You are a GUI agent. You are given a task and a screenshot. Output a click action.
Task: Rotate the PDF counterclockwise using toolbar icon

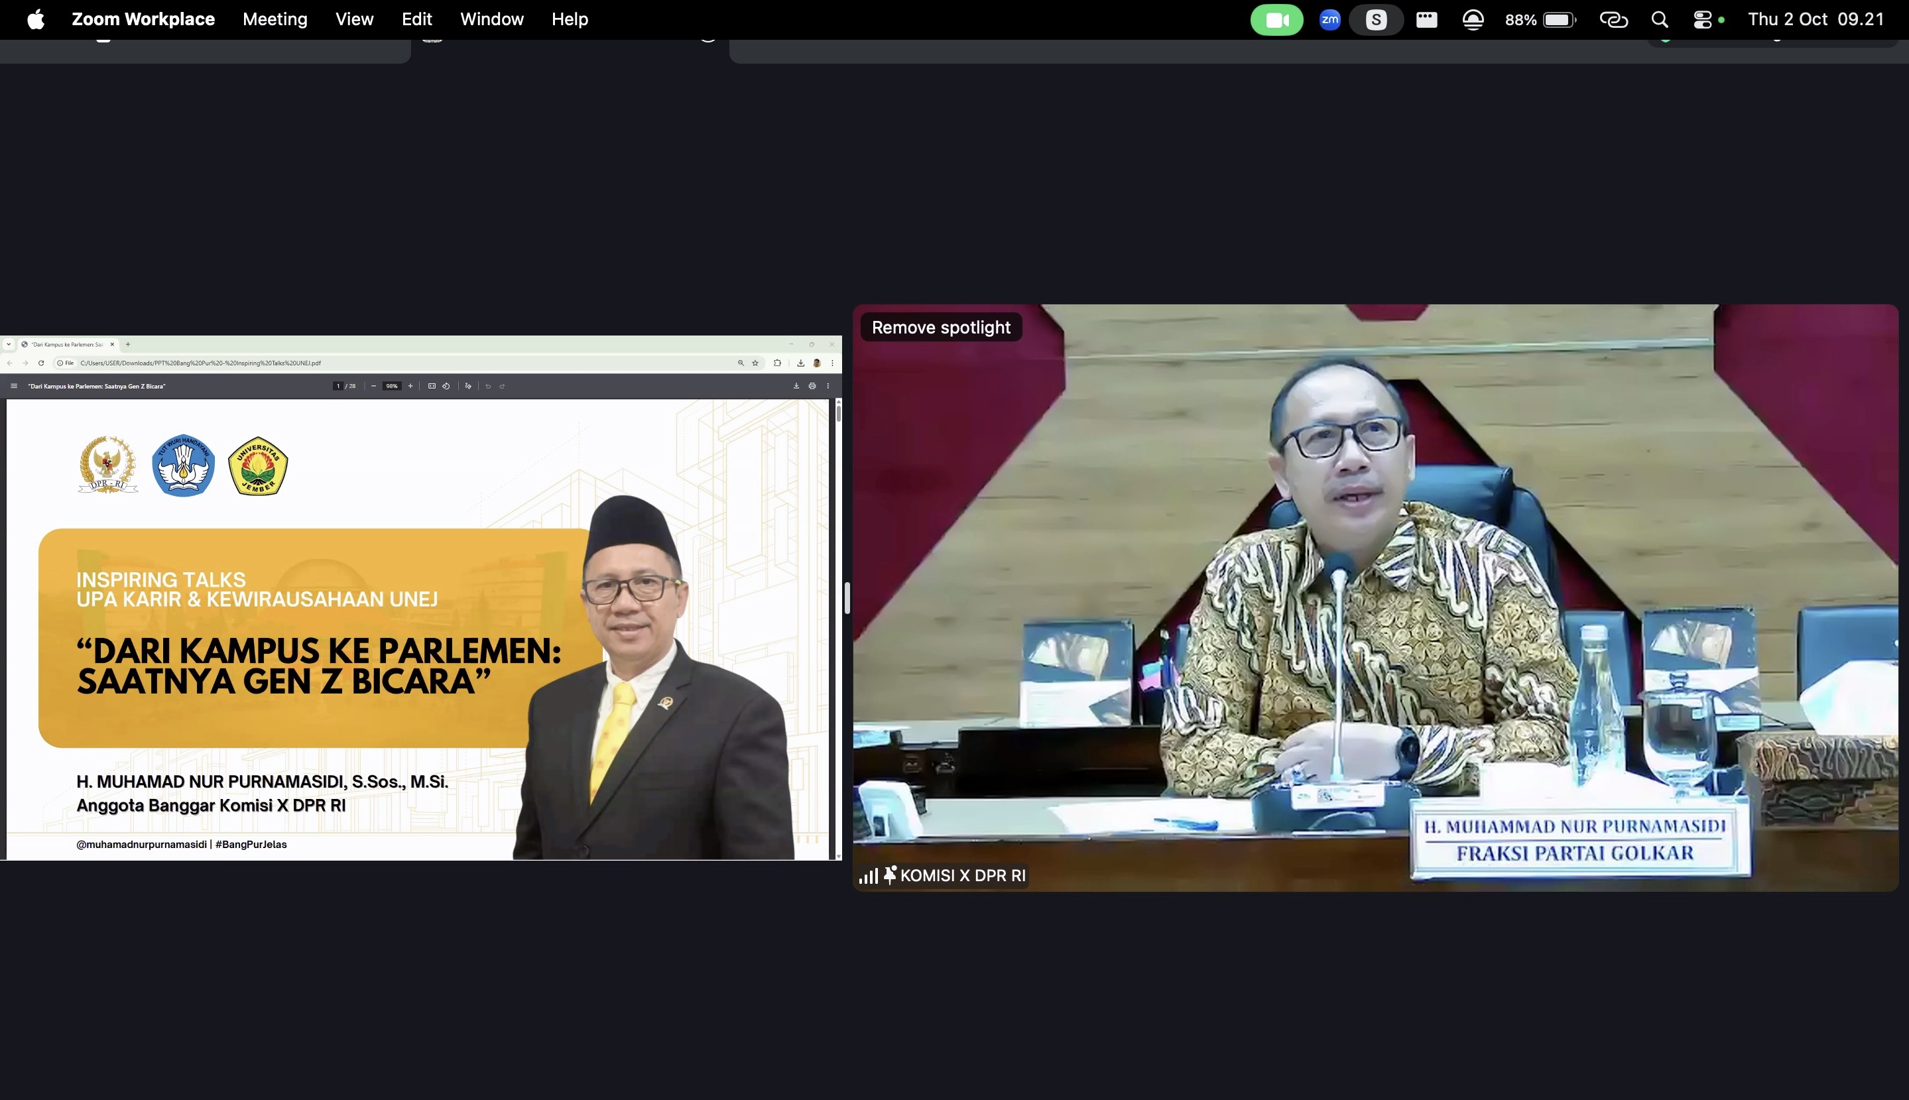(x=446, y=386)
